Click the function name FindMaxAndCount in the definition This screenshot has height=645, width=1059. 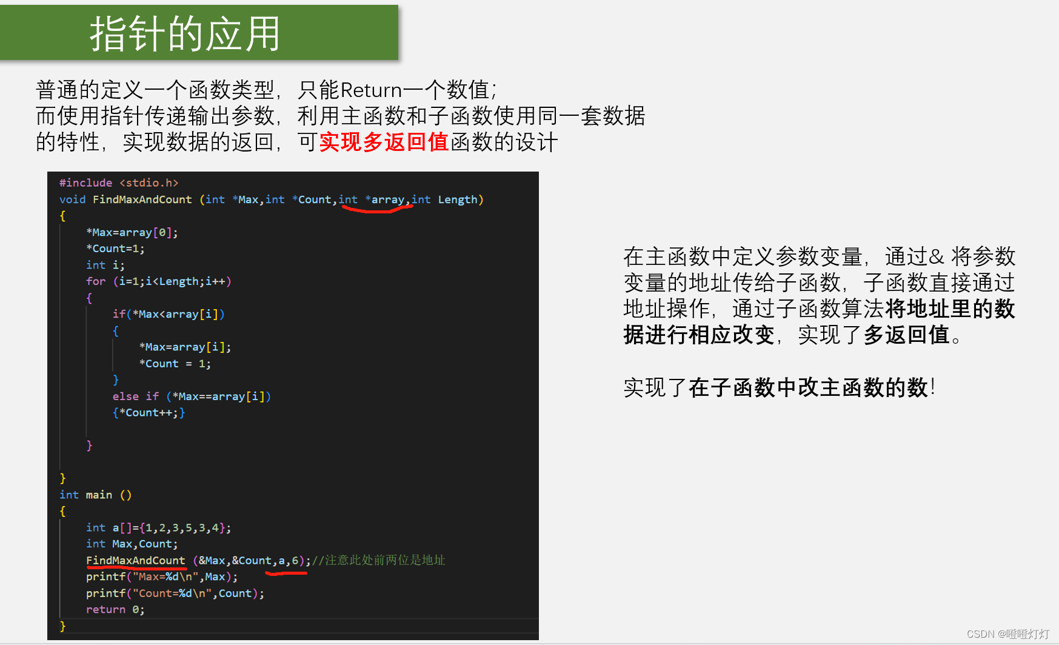tap(142, 199)
